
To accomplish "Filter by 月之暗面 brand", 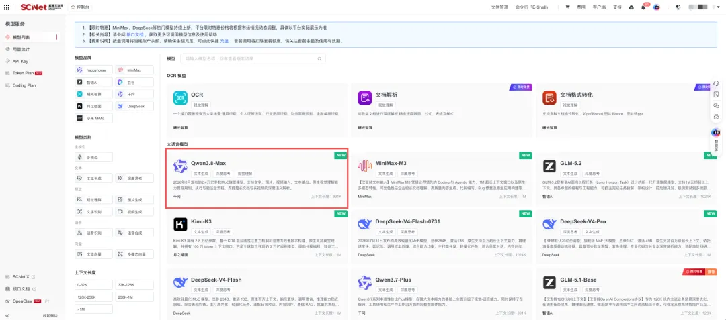I will click(x=93, y=106).
